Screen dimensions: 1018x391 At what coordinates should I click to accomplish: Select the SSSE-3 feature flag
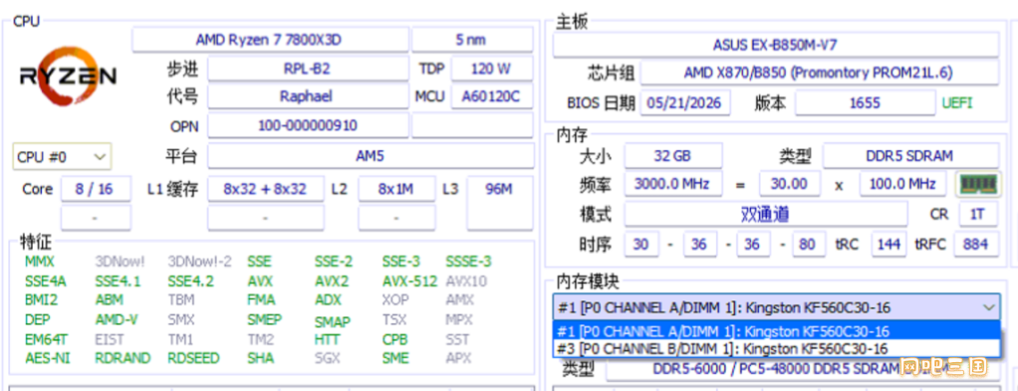point(468,262)
